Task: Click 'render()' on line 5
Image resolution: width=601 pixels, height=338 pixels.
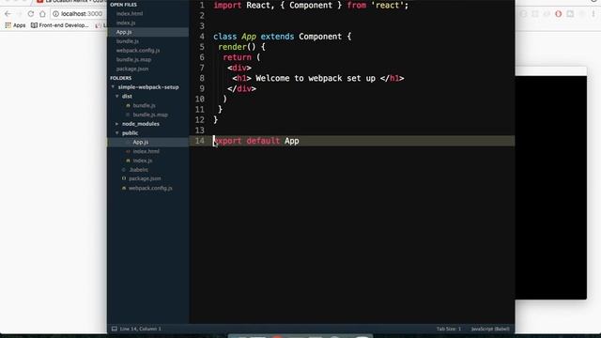Action: pyautogui.click(x=237, y=47)
